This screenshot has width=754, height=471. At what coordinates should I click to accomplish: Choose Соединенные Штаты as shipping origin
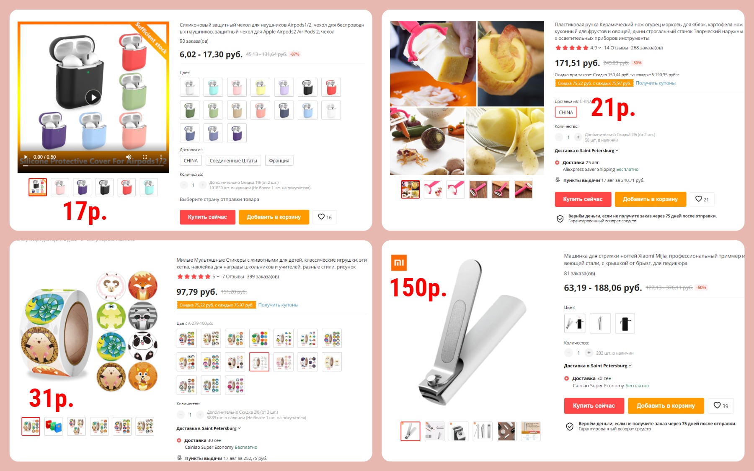coord(233,161)
